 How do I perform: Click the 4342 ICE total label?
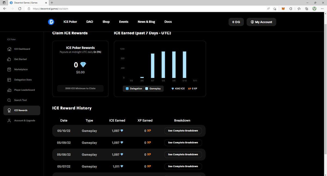(178, 89)
